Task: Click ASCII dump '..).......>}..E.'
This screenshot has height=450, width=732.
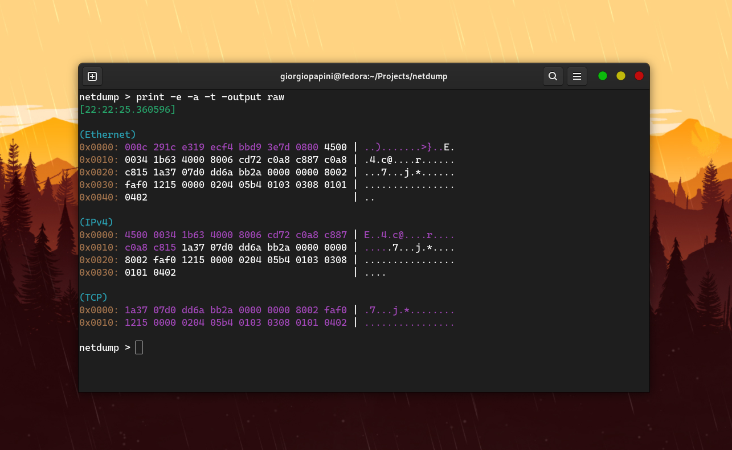Action: [x=410, y=147]
